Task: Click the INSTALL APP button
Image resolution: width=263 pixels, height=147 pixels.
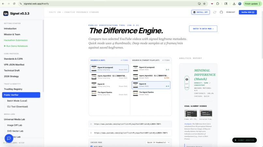Action: [x=200, y=12]
